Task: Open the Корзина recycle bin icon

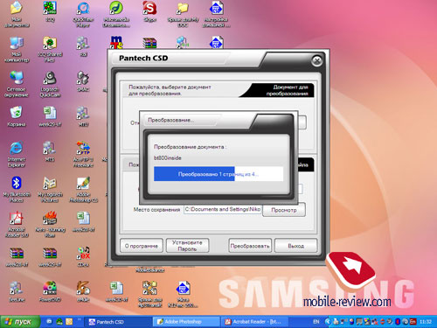Action: click(17, 116)
